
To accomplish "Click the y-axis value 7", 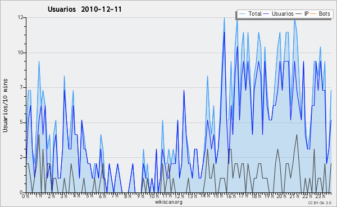I will point(22,87).
